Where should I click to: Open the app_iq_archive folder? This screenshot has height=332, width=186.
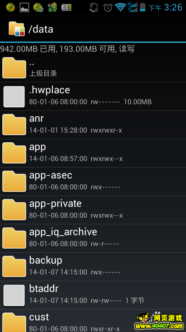93,238
